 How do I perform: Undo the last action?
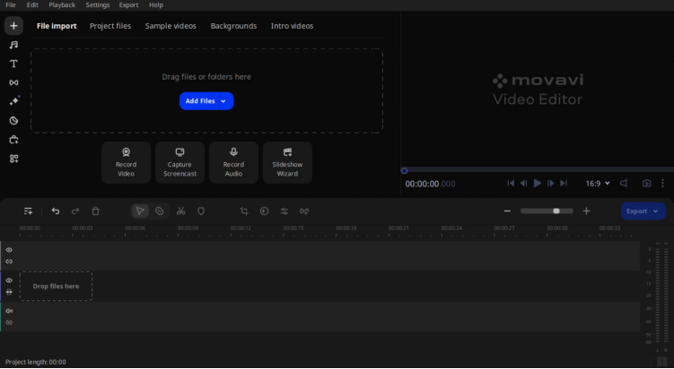[56, 211]
